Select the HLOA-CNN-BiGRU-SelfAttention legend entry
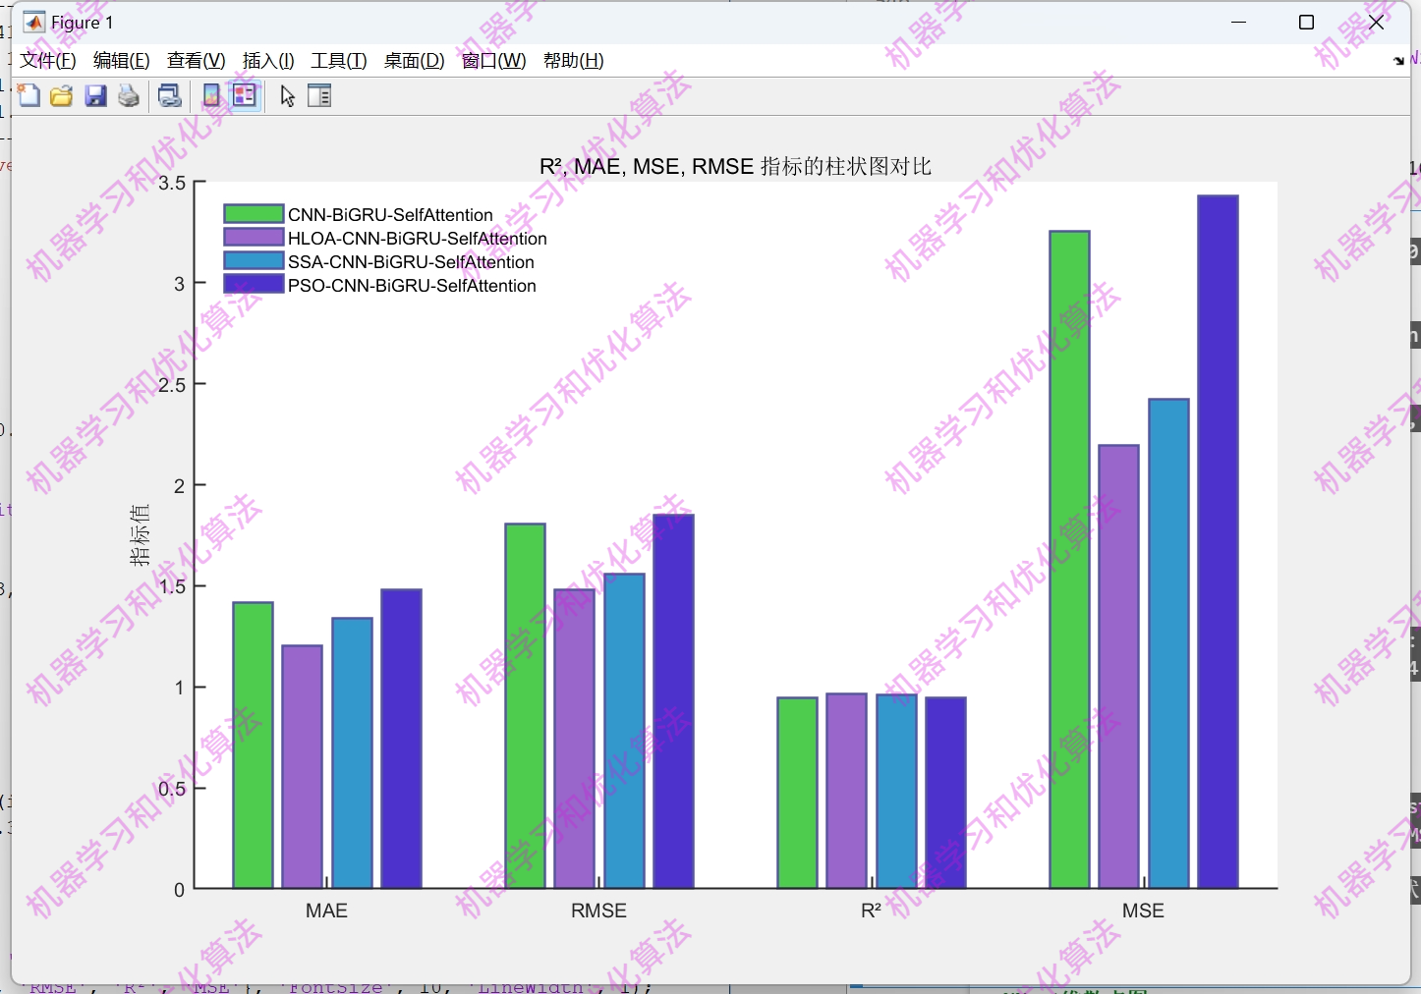 416,238
